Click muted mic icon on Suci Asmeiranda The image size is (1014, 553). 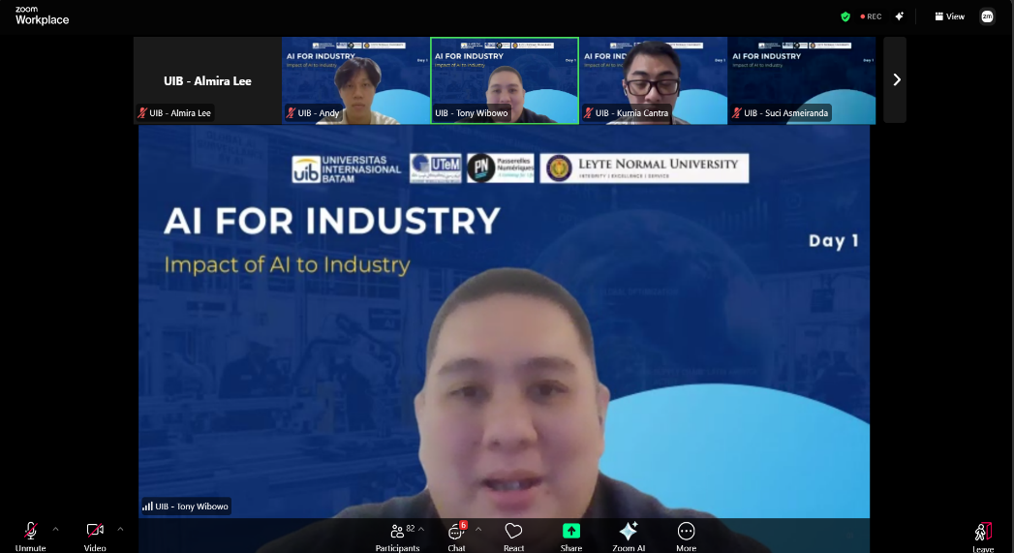click(x=737, y=113)
